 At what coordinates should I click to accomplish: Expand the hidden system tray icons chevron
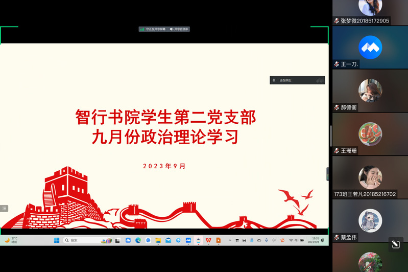point(230,240)
